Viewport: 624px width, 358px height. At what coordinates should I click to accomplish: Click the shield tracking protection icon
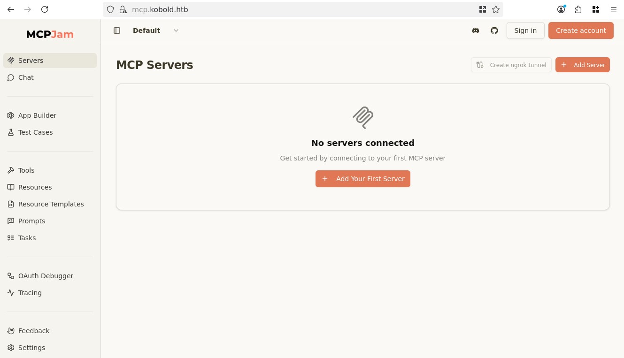point(110,9)
